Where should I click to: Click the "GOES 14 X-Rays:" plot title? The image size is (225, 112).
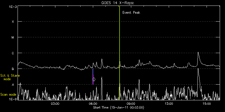coord(118,3)
